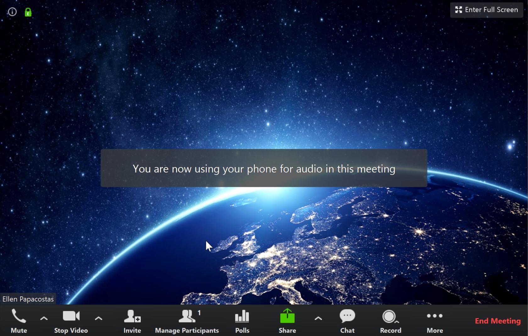This screenshot has width=528, height=336.
Task: Open the Chat panel
Action: (x=347, y=321)
